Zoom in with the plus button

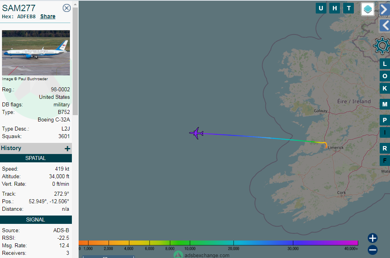373,238
